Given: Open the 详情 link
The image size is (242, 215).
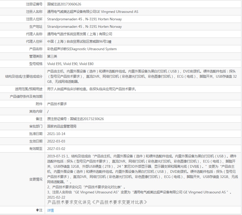Looking at the screenshot, I should [50, 210].
